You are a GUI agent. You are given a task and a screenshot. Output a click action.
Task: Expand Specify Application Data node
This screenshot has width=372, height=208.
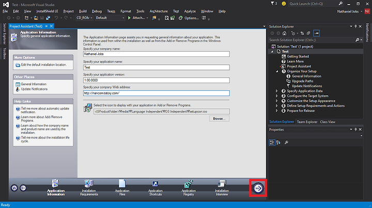point(276,91)
